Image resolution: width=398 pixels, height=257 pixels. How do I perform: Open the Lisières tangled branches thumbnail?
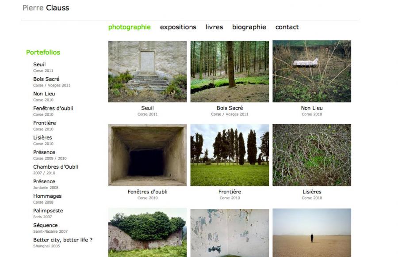pyautogui.click(x=312, y=155)
